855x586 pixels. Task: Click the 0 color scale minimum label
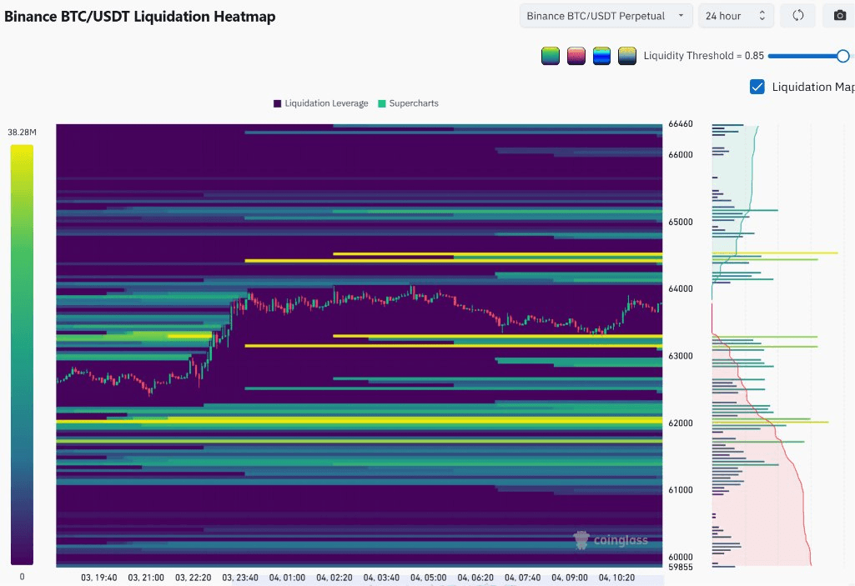22,577
